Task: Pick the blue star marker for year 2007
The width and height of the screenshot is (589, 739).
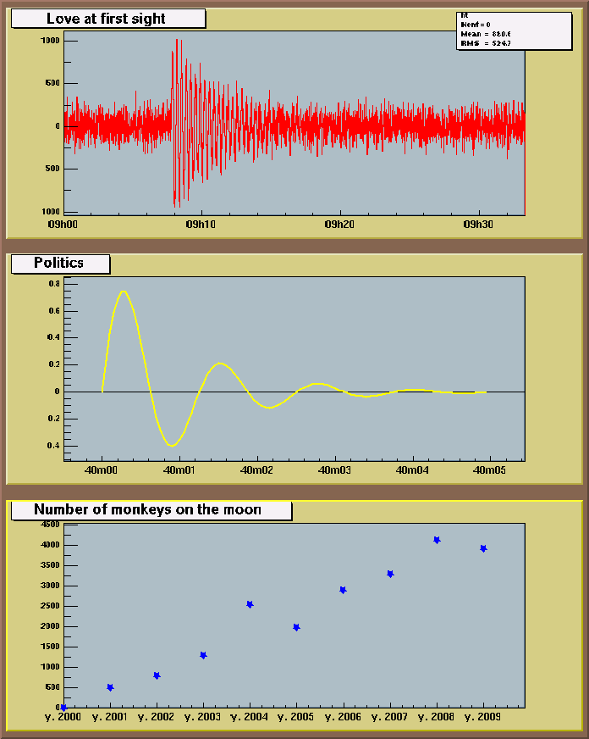Action: tap(390, 574)
